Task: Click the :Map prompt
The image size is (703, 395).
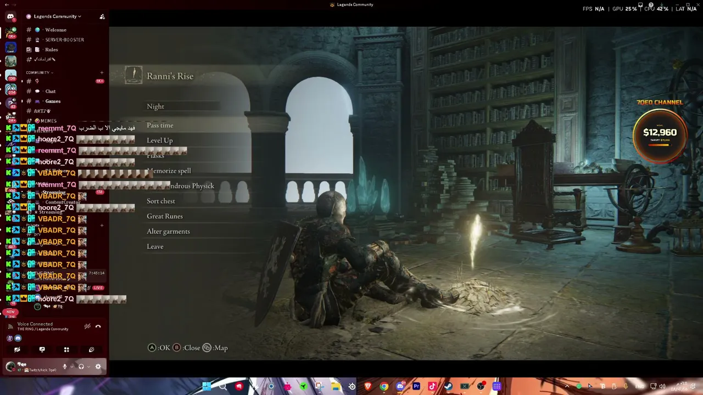Action: pos(215,348)
